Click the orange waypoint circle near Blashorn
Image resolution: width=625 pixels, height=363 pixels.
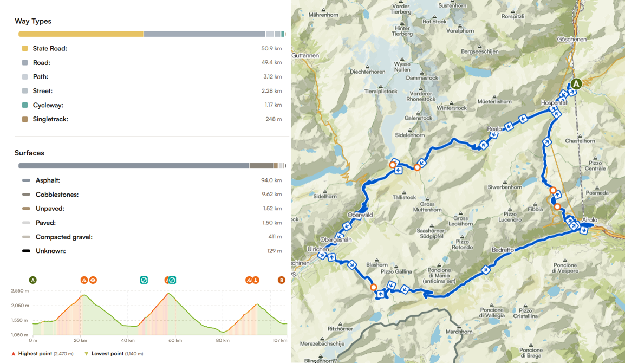coord(373,287)
